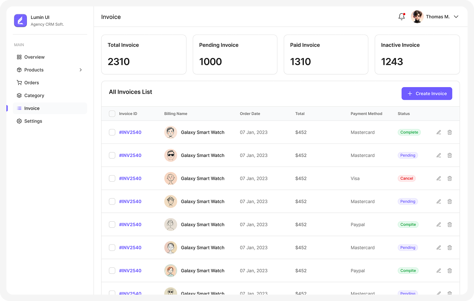
Task: Click edit pencil icon for the Visa invoice
Action: [x=439, y=179]
